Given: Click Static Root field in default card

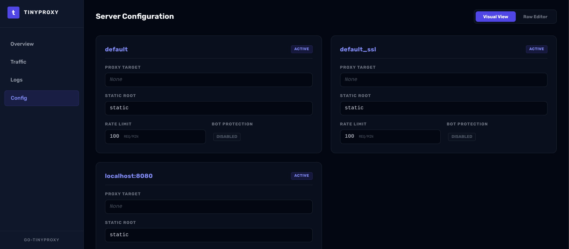Looking at the screenshot, I should (x=209, y=108).
